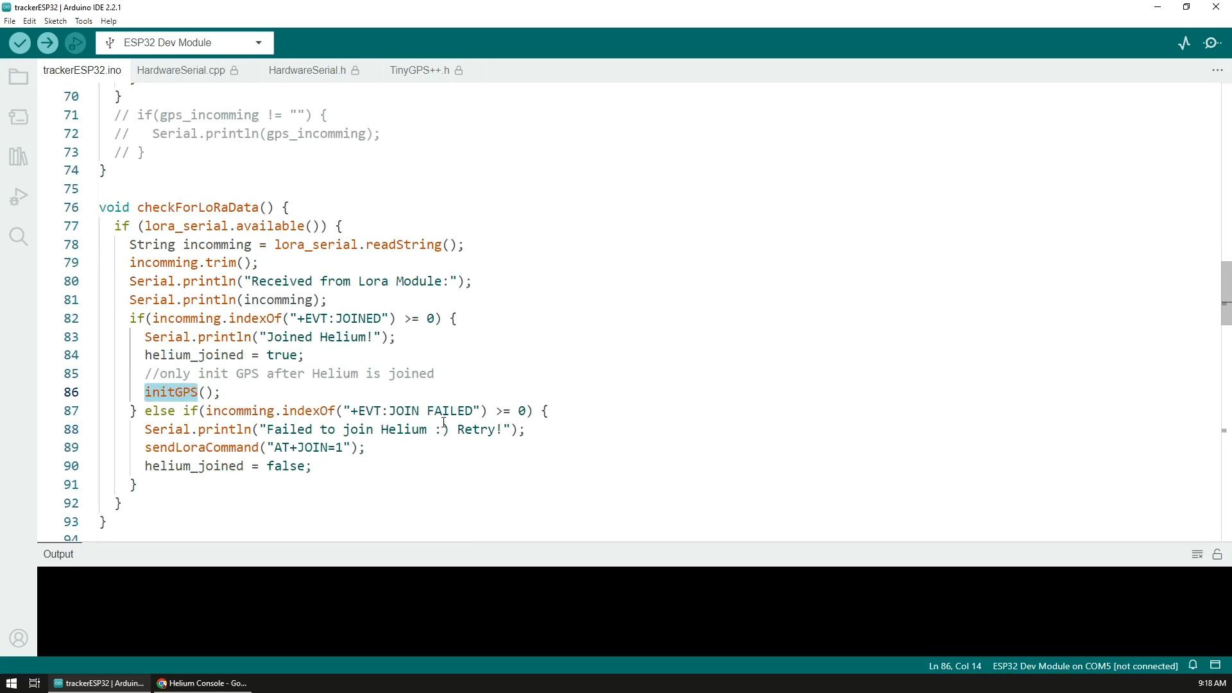This screenshot has width=1232, height=693.
Task: Open the Debug panel in the sidebar
Action: pyautogui.click(x=19, y=196)
